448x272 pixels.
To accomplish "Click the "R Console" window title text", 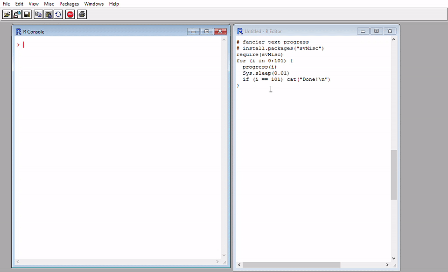I will [x=34, y=32].
